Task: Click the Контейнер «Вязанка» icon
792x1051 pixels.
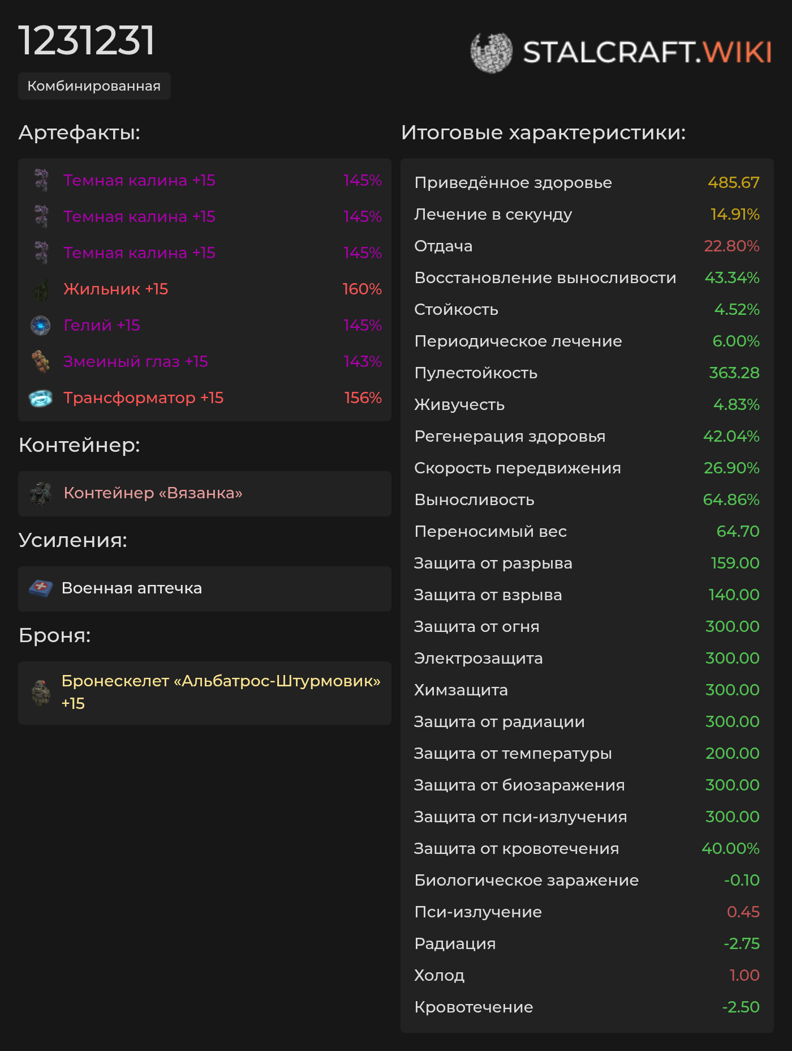Action: (x=41, y=493)
